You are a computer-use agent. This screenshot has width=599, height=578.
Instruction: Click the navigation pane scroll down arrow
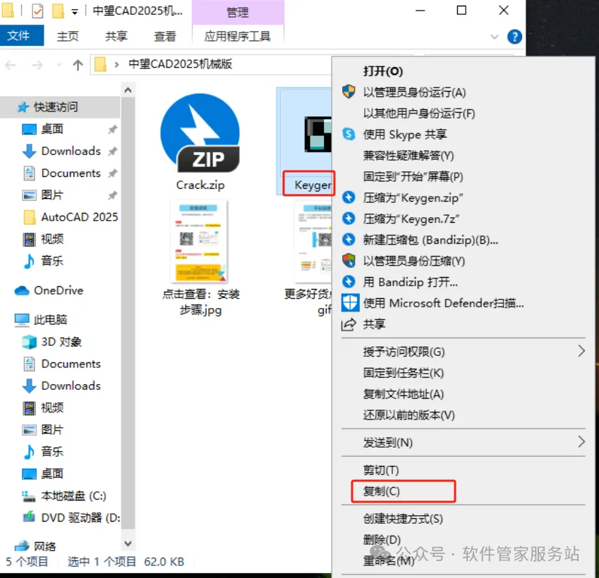pos(128,543)
